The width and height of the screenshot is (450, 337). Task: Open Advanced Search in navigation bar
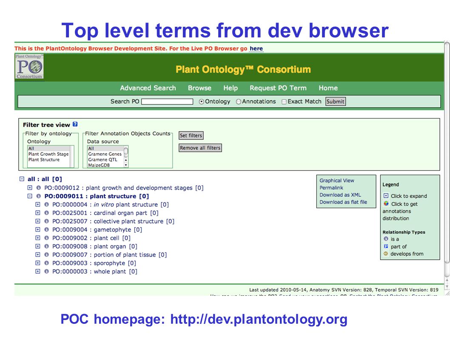[x=148, y=88]
